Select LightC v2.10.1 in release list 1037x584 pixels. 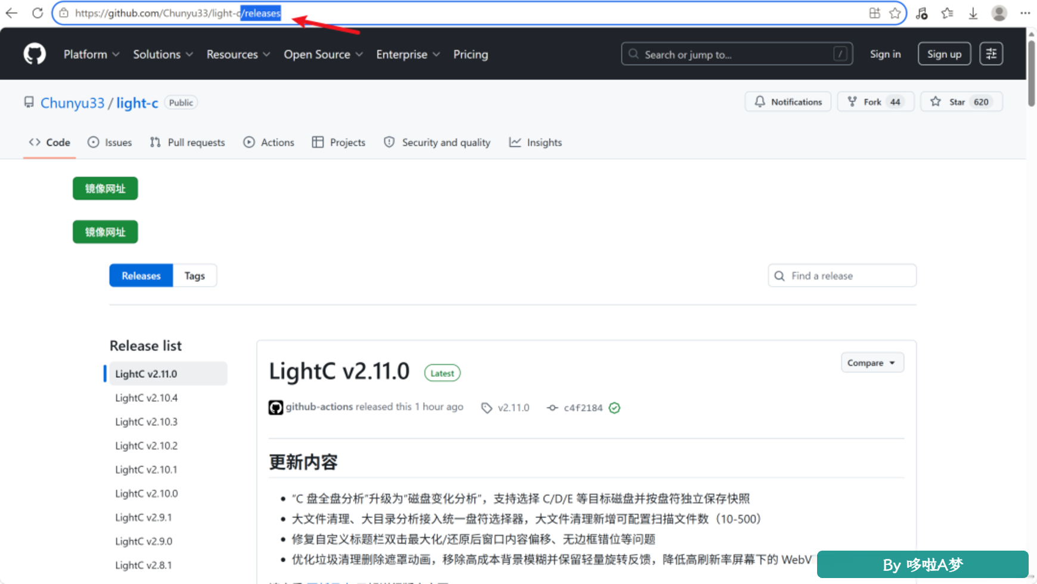147,470
